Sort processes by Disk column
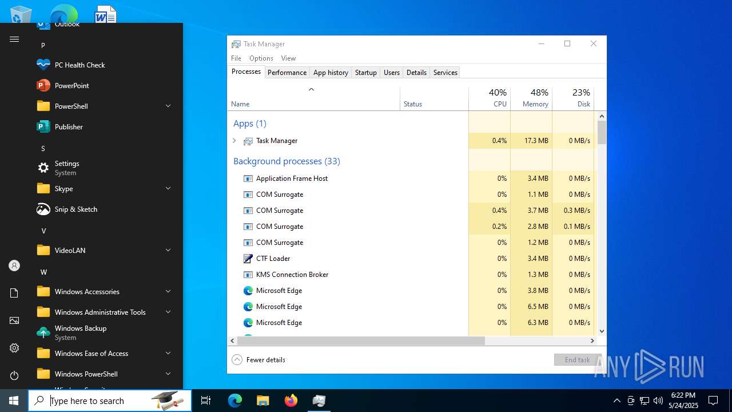Viewport: 732px width, 412px height. (573, 98)
